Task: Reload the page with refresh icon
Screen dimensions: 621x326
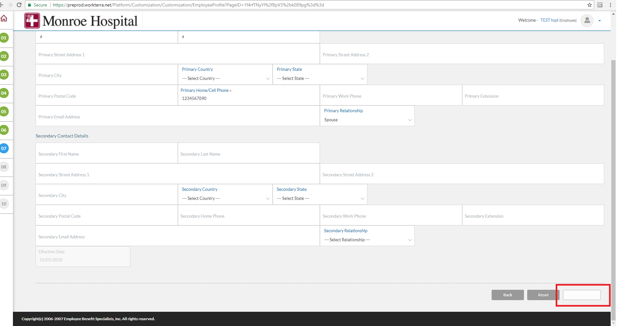Action: [x=19, y=5]
